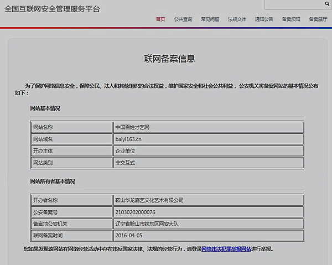
Task: Go to the 公共查询 menu item
Action: point(183,19)
